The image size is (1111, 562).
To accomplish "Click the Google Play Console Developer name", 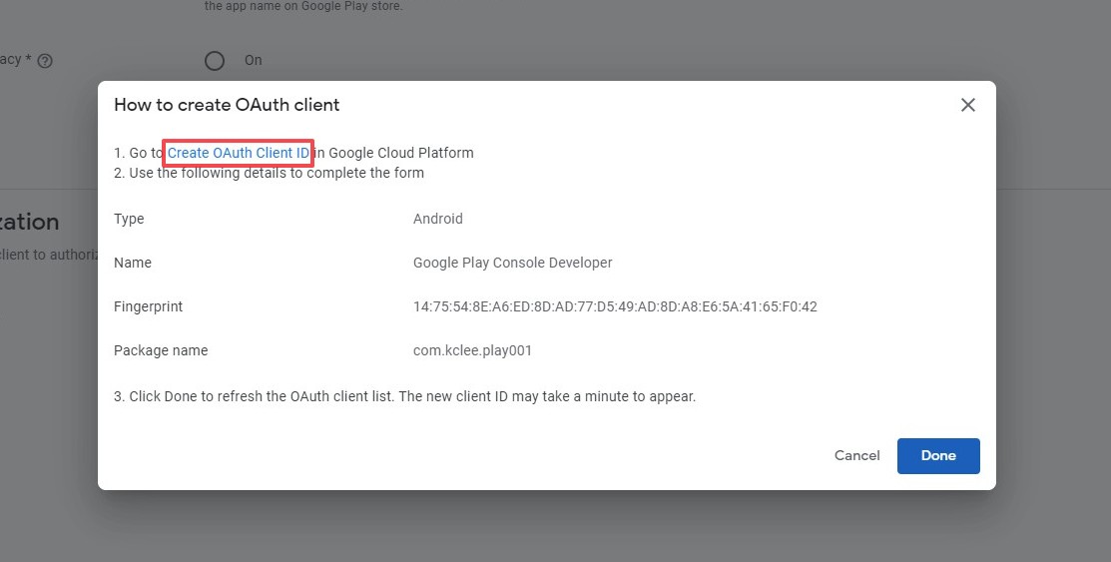I will pos(512,263).
